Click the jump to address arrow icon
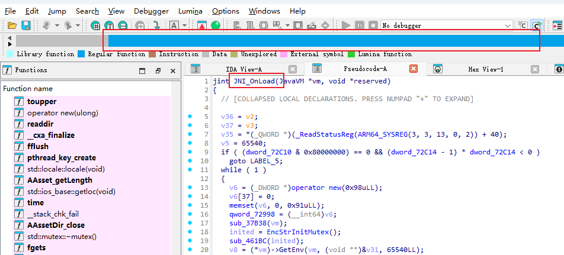The height and width of the screenshot is (255, 564). point(156,25)
